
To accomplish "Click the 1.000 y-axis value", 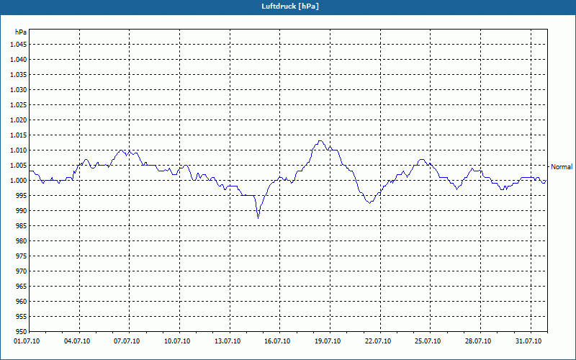I will coord(19,181).
